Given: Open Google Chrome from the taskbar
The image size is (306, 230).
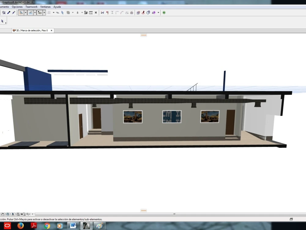Looking at the screenshot, I should tap(47, 226).
